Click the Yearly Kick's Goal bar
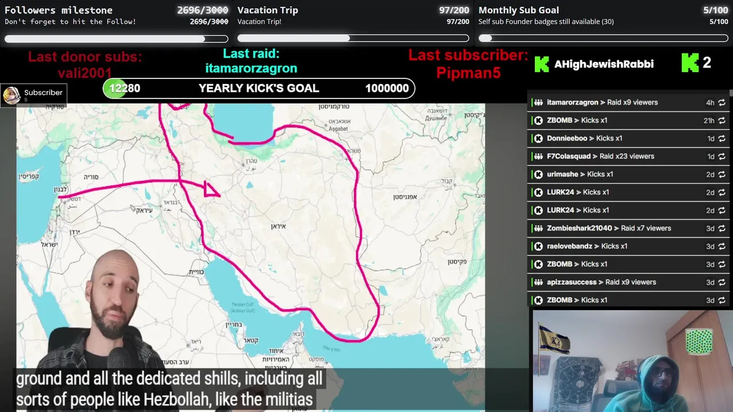733x412 pixels. 259,88
